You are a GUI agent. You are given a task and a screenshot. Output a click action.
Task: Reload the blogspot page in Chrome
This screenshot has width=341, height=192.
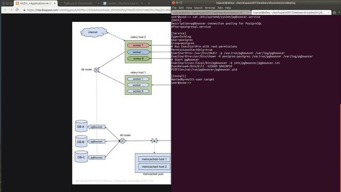(17, 10)
